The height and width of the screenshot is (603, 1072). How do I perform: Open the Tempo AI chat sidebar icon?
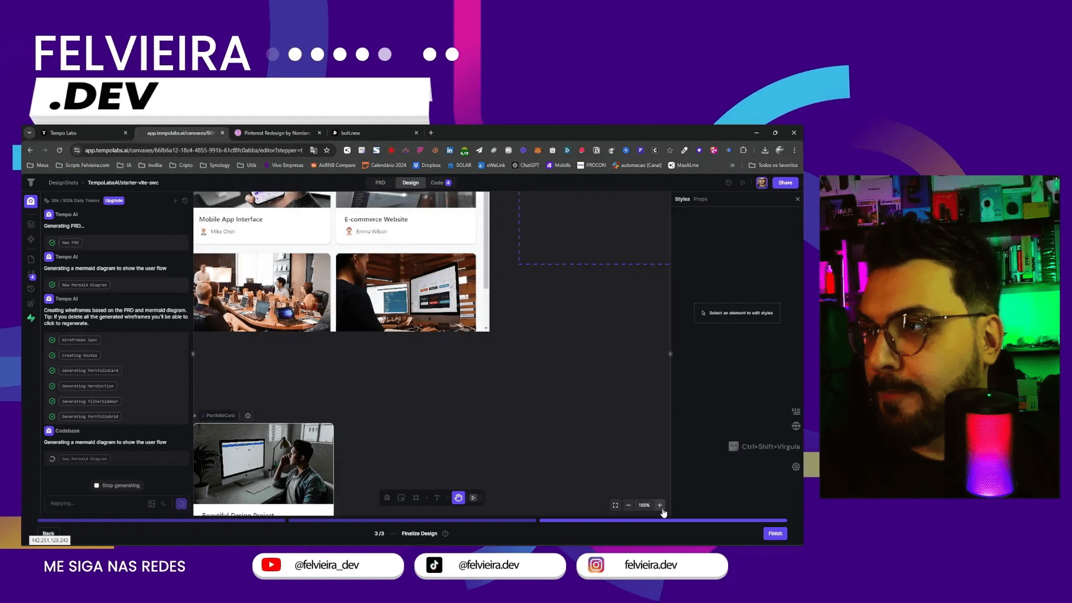pyautogui.click(x=31, y=201)
